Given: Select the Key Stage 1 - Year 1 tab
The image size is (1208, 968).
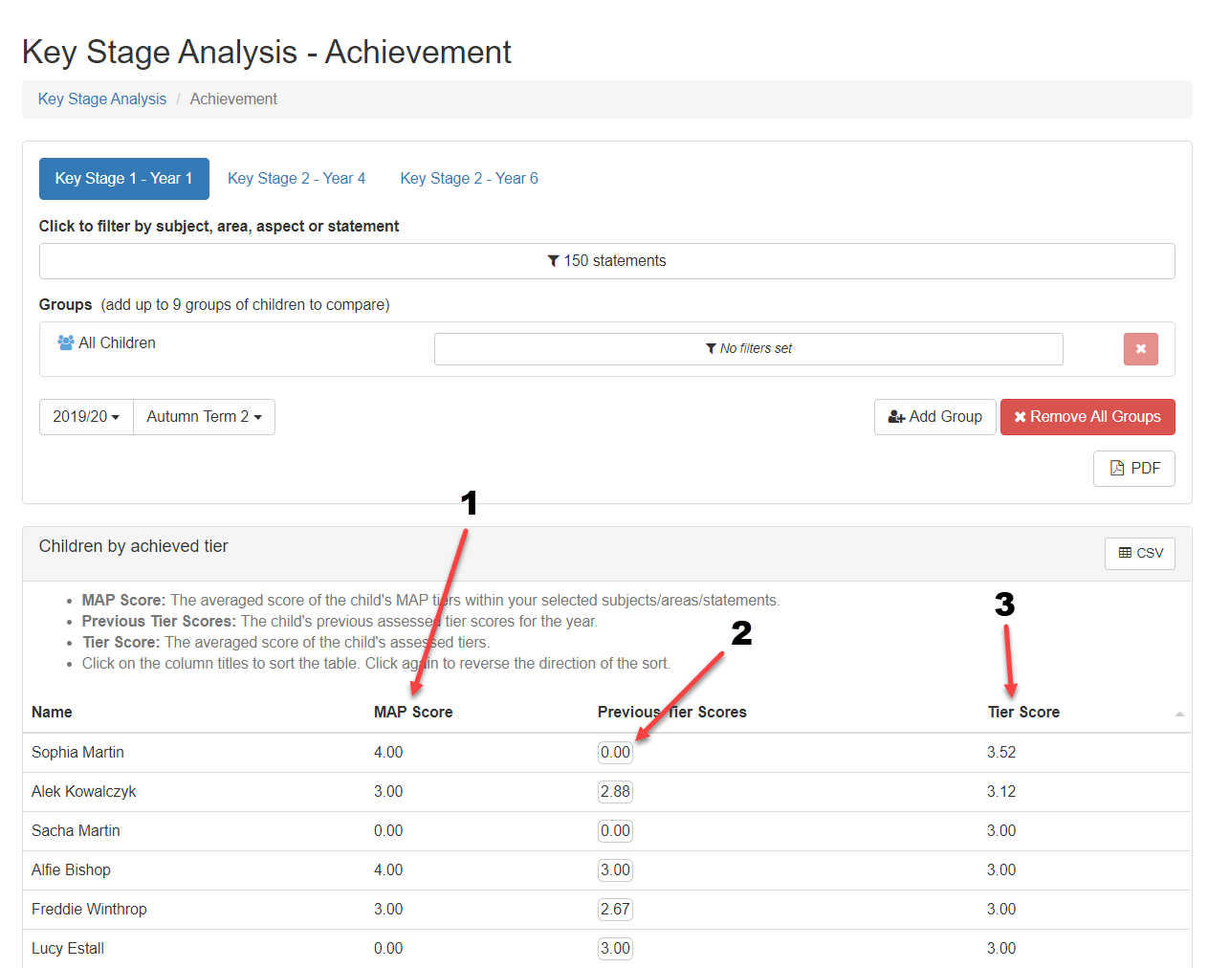Looking at the screenshot, I should coord(124,179).
